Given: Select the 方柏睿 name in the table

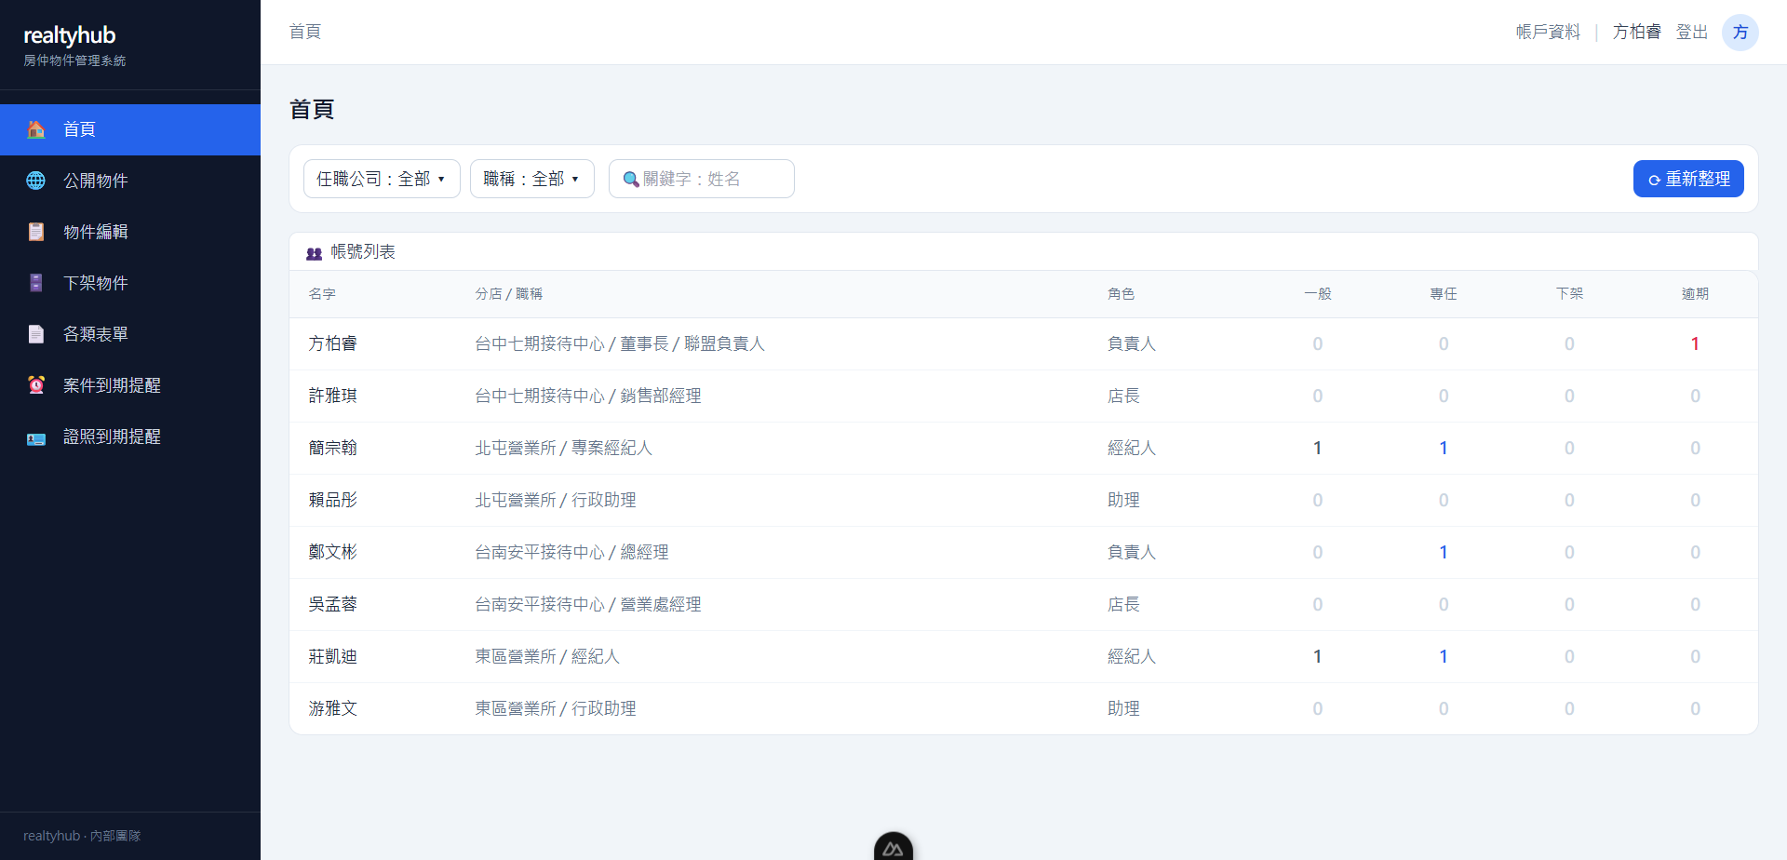Looking at the screenshot, I should click(x=333, y=344).
